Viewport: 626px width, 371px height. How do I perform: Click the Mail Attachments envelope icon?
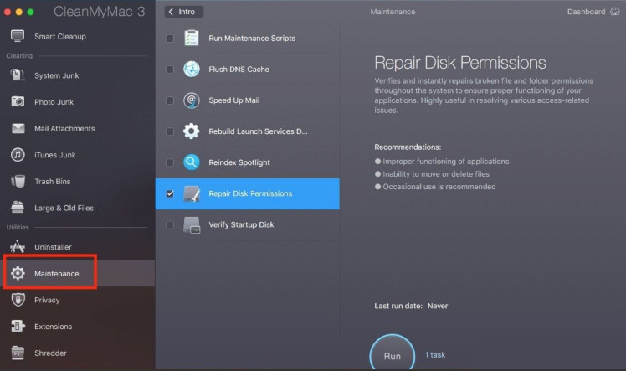point(18,128)
